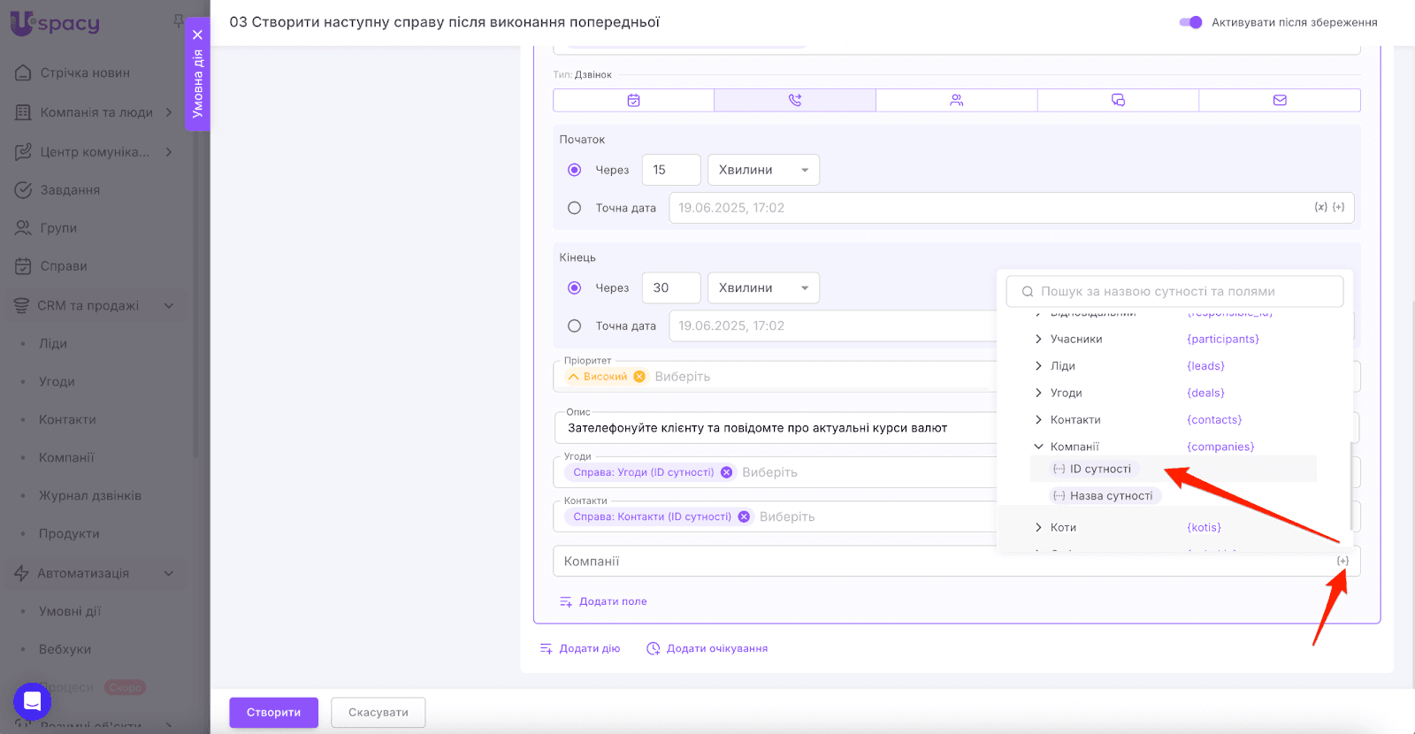Open Ліди in the sidebar menu
Viewport: 1415px width, 734px height.
coord(53,344)
